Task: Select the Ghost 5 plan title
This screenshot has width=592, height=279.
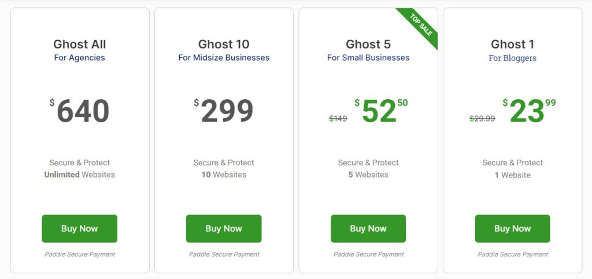Action: [368, 44]
